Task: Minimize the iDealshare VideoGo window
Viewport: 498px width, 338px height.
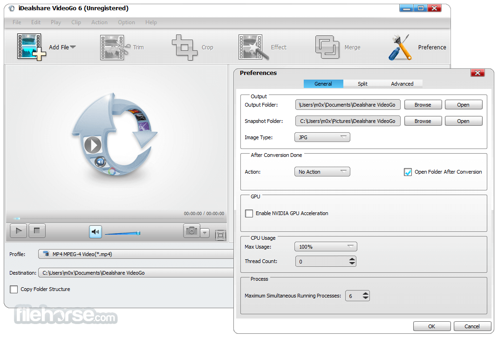Action: tap(407, 8)
